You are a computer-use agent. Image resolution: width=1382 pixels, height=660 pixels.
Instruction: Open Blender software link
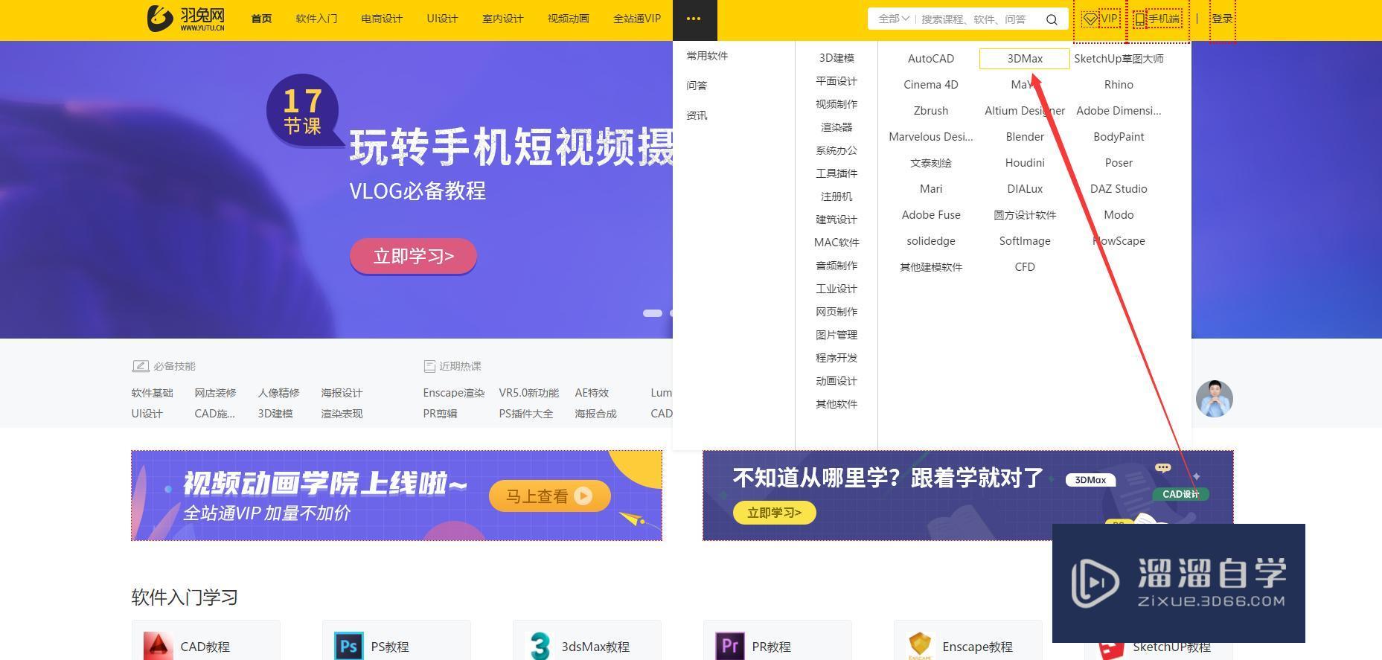[x=1025, y=137]
